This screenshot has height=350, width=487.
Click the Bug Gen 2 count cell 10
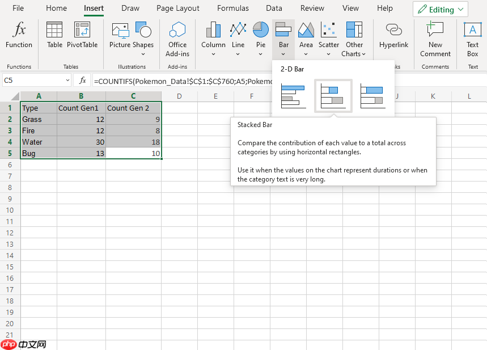click(x=134, y=153)
